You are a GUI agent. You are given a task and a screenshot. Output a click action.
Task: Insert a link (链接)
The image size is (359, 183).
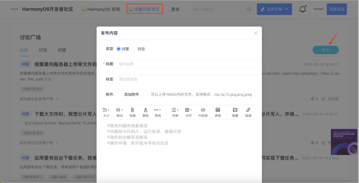tap(248, 112)
